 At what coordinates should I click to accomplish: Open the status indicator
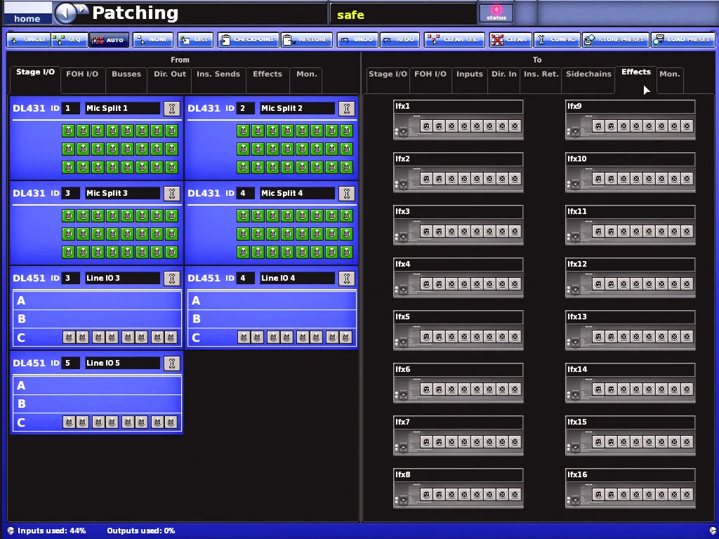coord(496,13)
